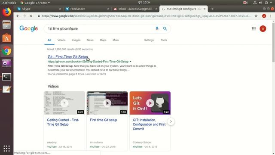Viewport: 275px width, 155px height.
Task: Open the power menu icon
Action: tap(266, 3)
